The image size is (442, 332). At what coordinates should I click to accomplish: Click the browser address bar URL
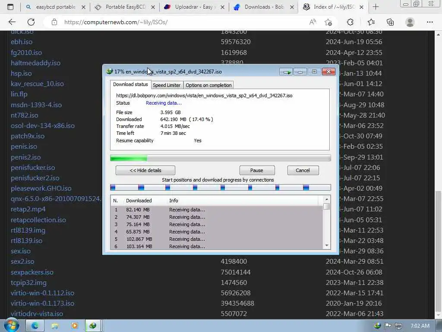[x=116, y=22]
